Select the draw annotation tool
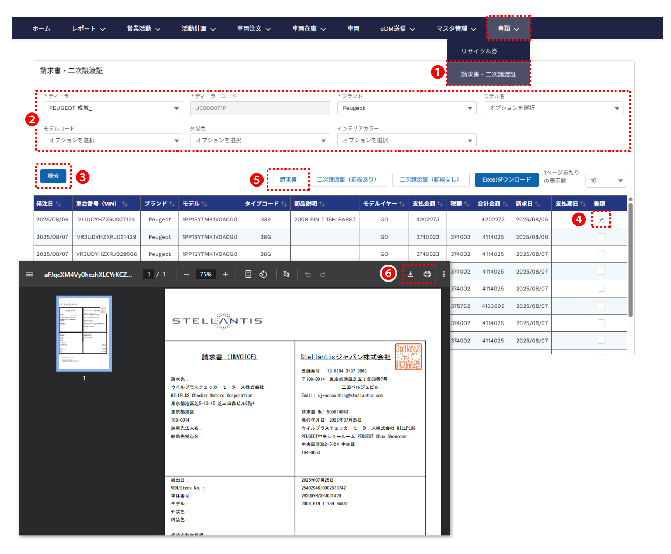Image resolution: width=671 pixels, height=554 pixels. point(287,274)
